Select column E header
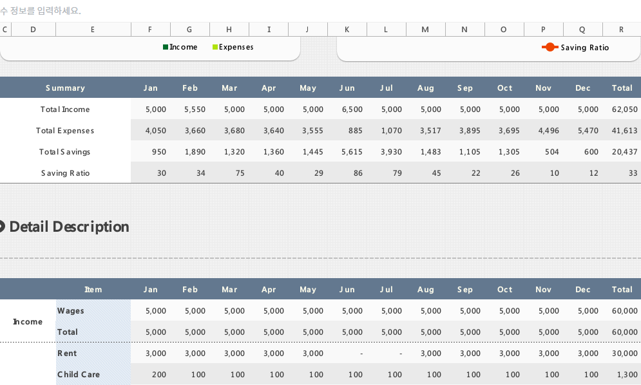Viewport: 641px width, 385px height. 93,30
